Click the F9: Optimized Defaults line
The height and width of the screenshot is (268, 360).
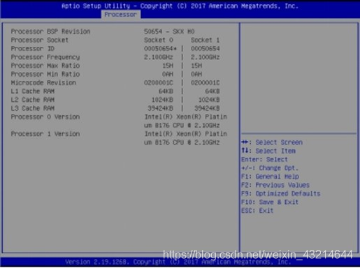click(281, 193)
